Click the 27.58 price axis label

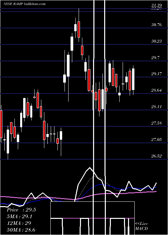(x=157, y=123)
